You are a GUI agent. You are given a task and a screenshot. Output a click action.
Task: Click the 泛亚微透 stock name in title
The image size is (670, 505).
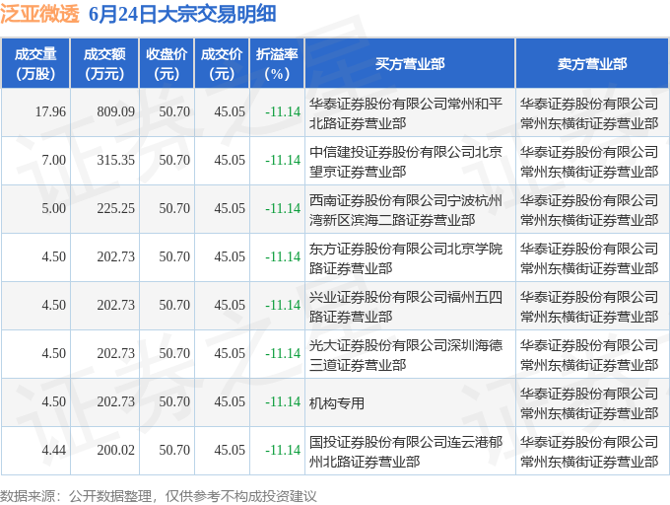(39, 14)
